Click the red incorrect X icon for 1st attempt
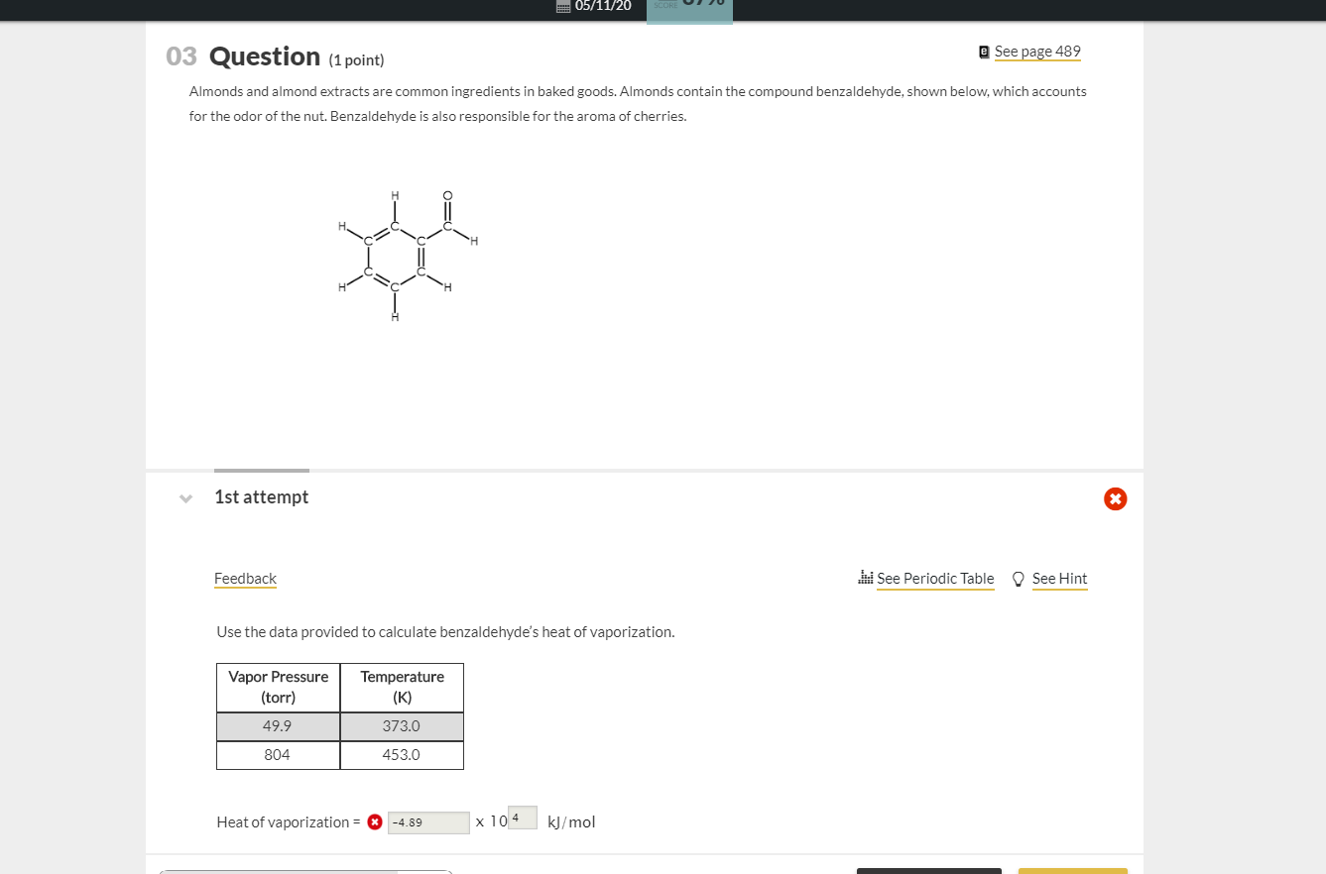This screenshot has width=1326, height=874. [1116, 498]
